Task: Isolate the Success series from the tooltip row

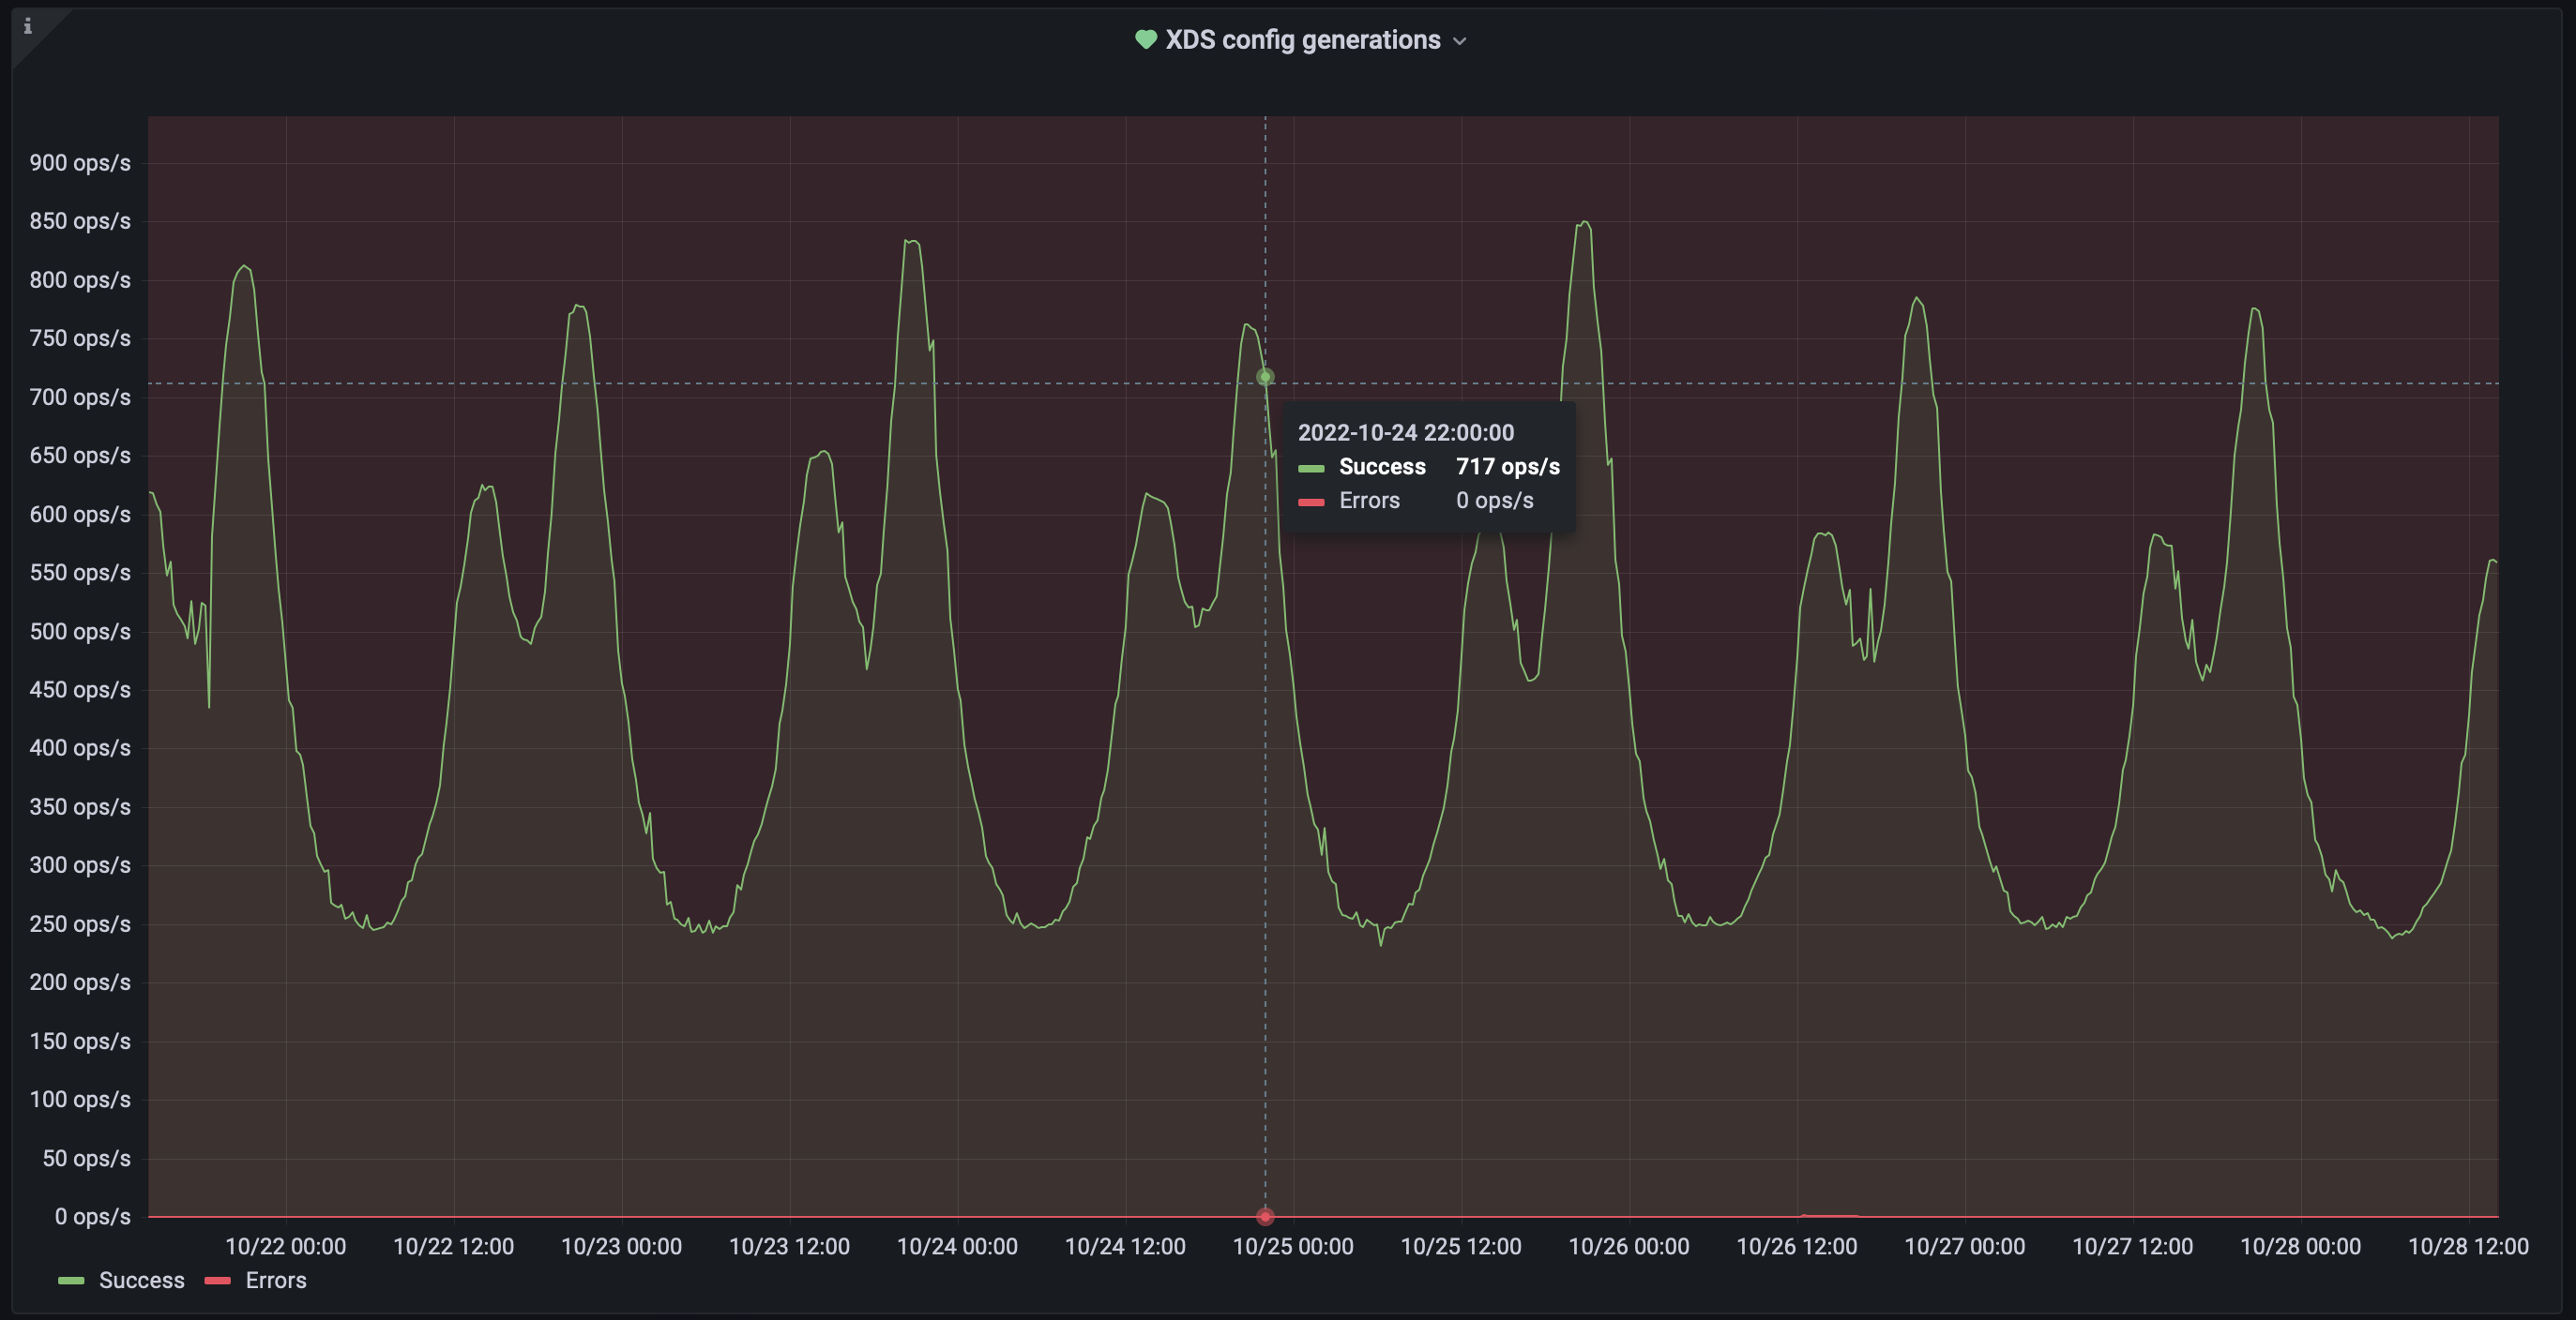Action: [1382, 467]
